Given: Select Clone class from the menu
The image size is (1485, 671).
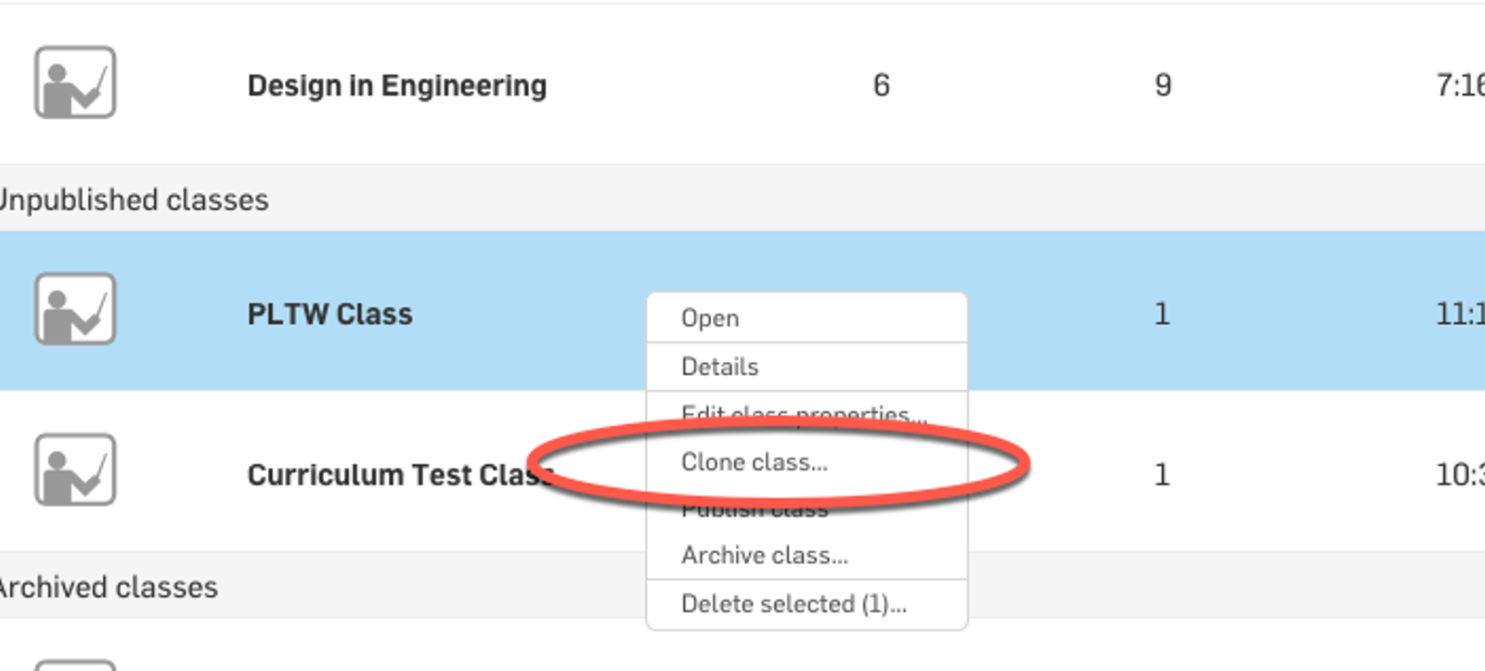Looking at the screenshot, I should [754, 462].
